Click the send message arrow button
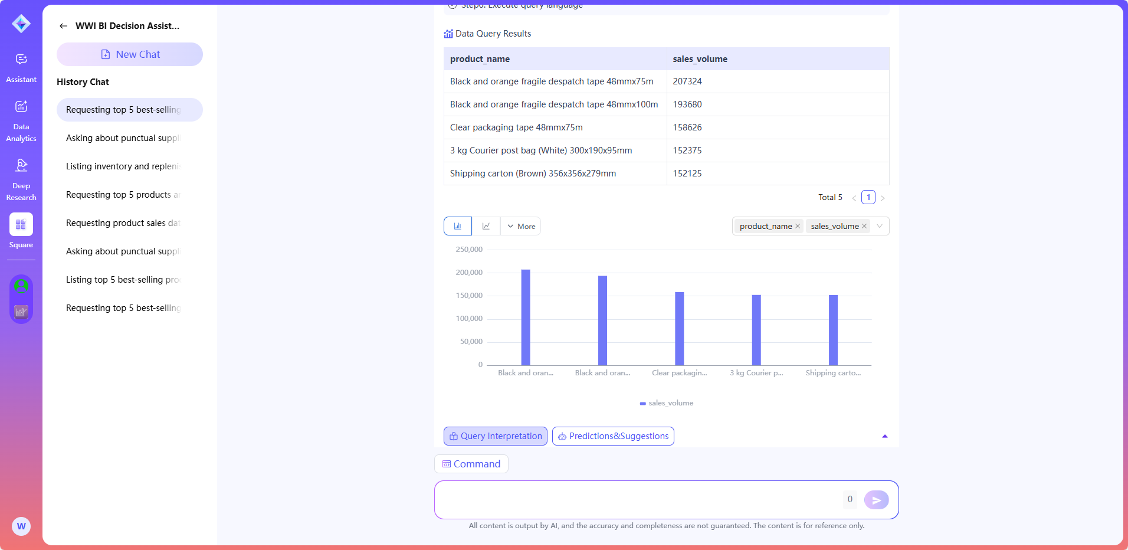This screenshot has width=1128, height=550. (x=876, y=500)
